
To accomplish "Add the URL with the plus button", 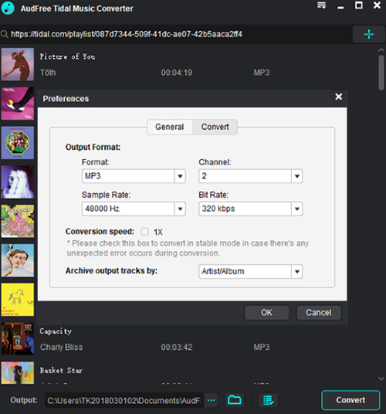I will click(x=368, y=34).
